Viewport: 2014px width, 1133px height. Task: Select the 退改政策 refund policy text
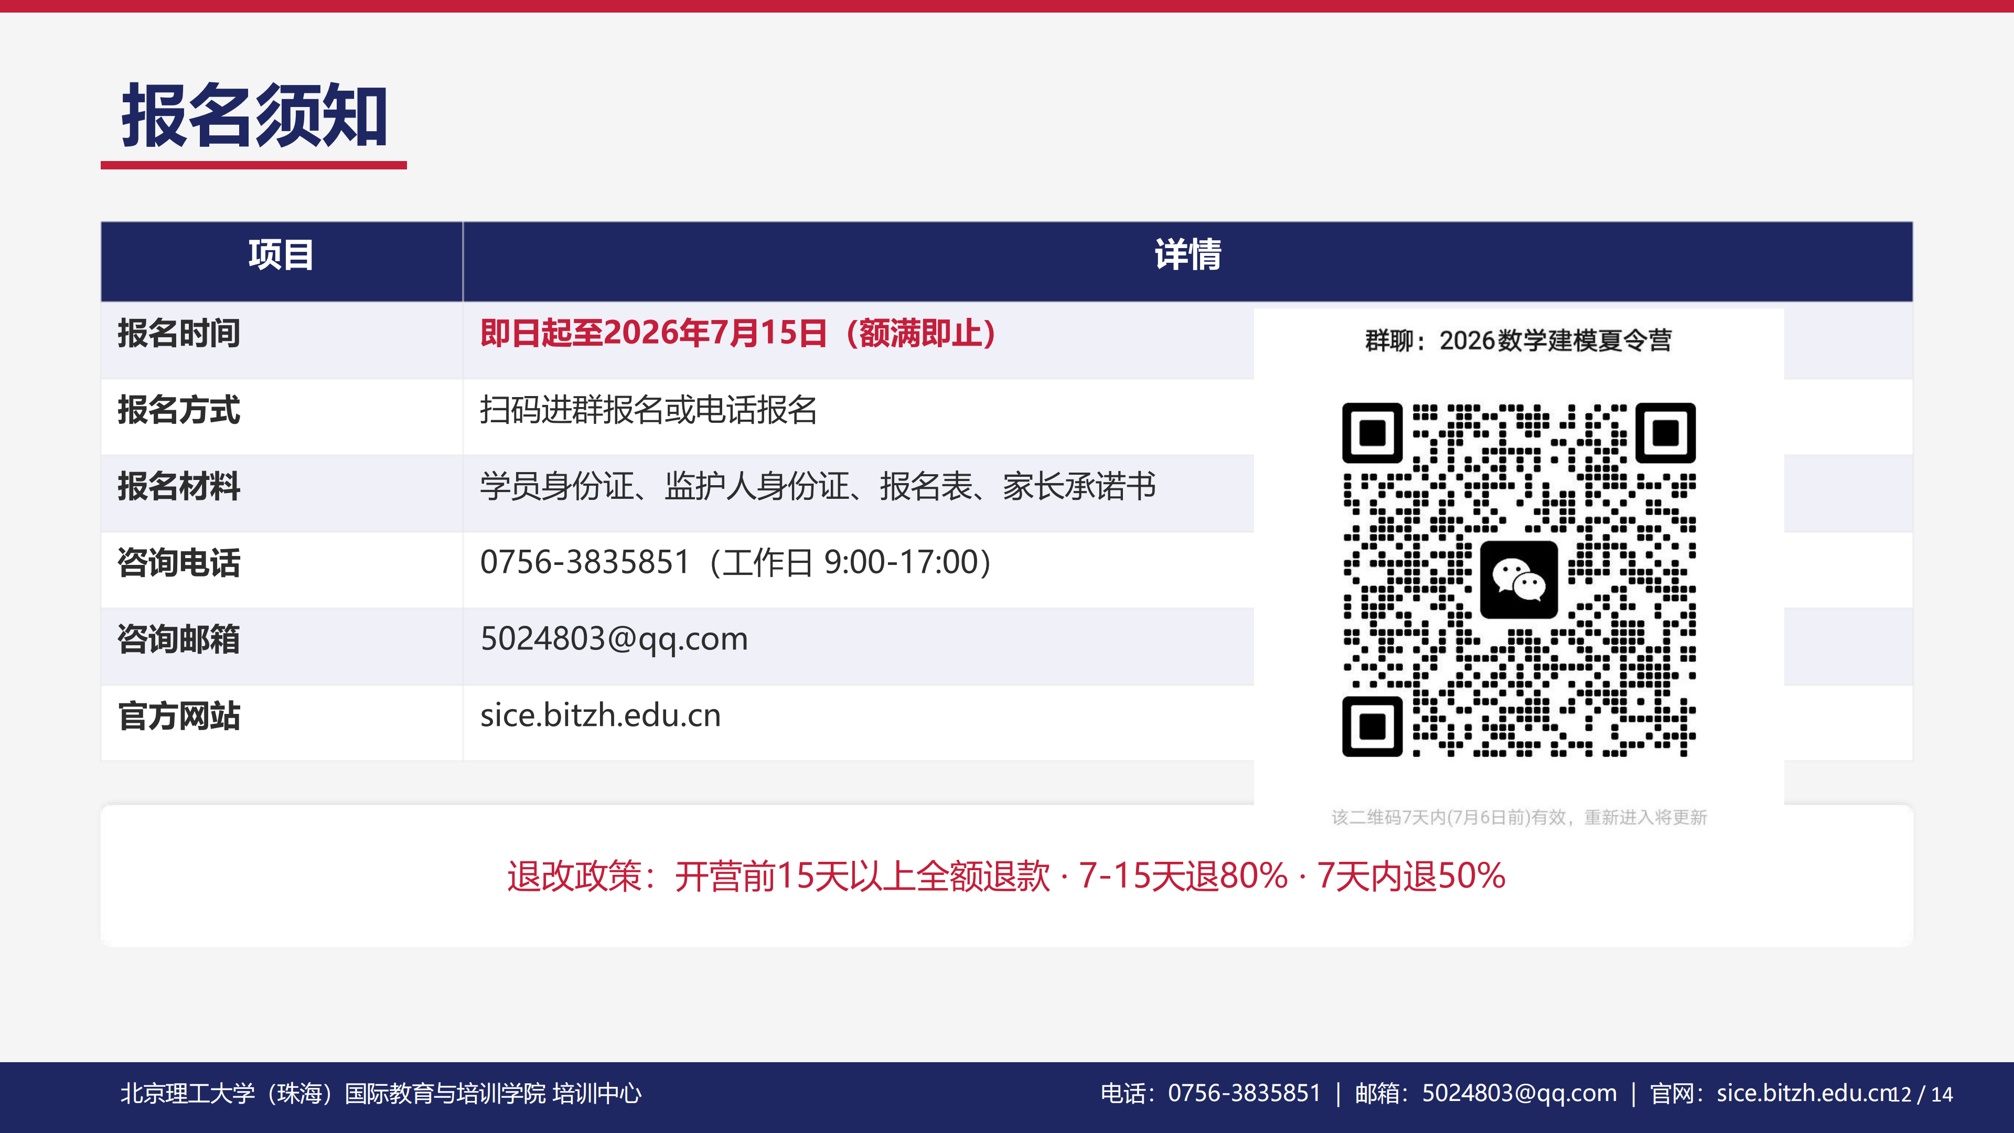click(x=1006, y=876)
